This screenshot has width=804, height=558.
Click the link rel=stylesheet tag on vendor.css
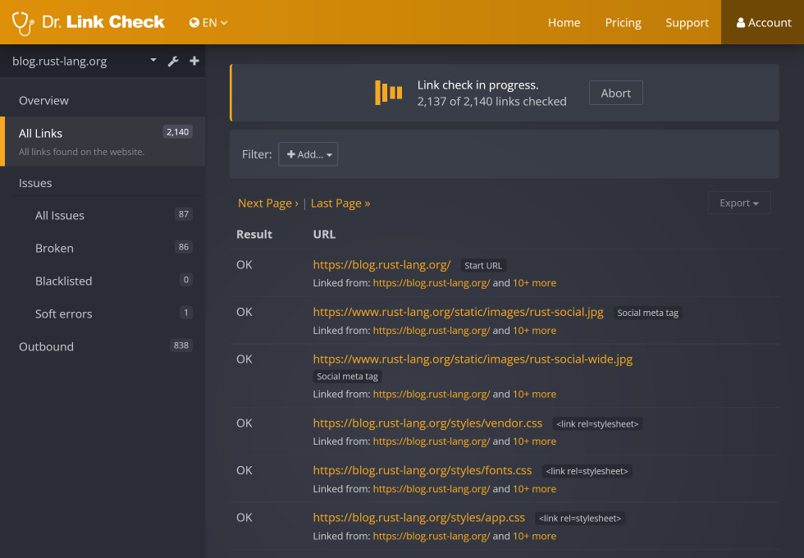(x=597, y=424)
